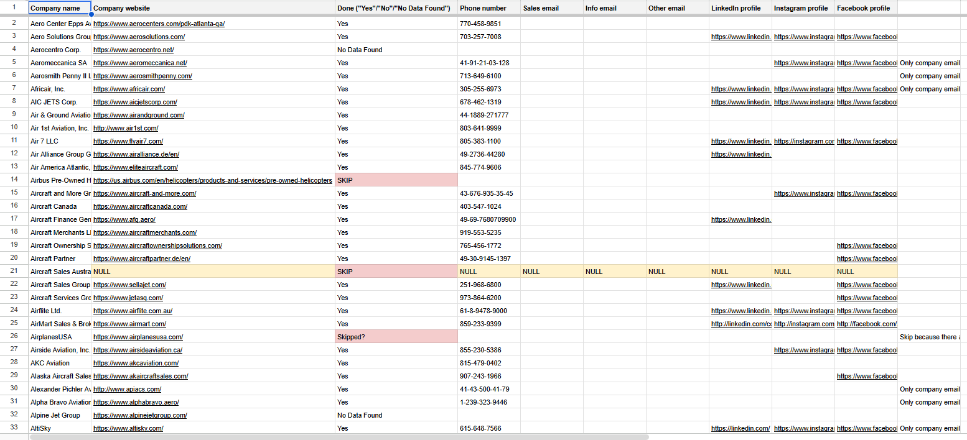Open the Instagram link for Airside Aviation
The image size is (967, 440).
804,350
